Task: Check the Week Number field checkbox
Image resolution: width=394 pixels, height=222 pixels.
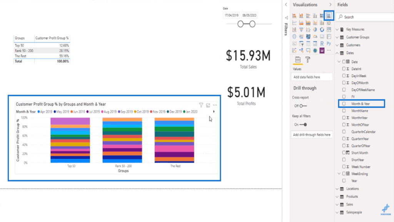Action: click(344, 166)
